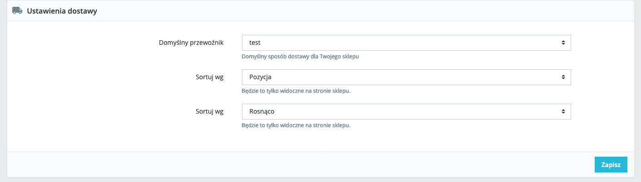
Task: Open the 'Rosnąco' sort order dropdown
Action: click(406, 111)
